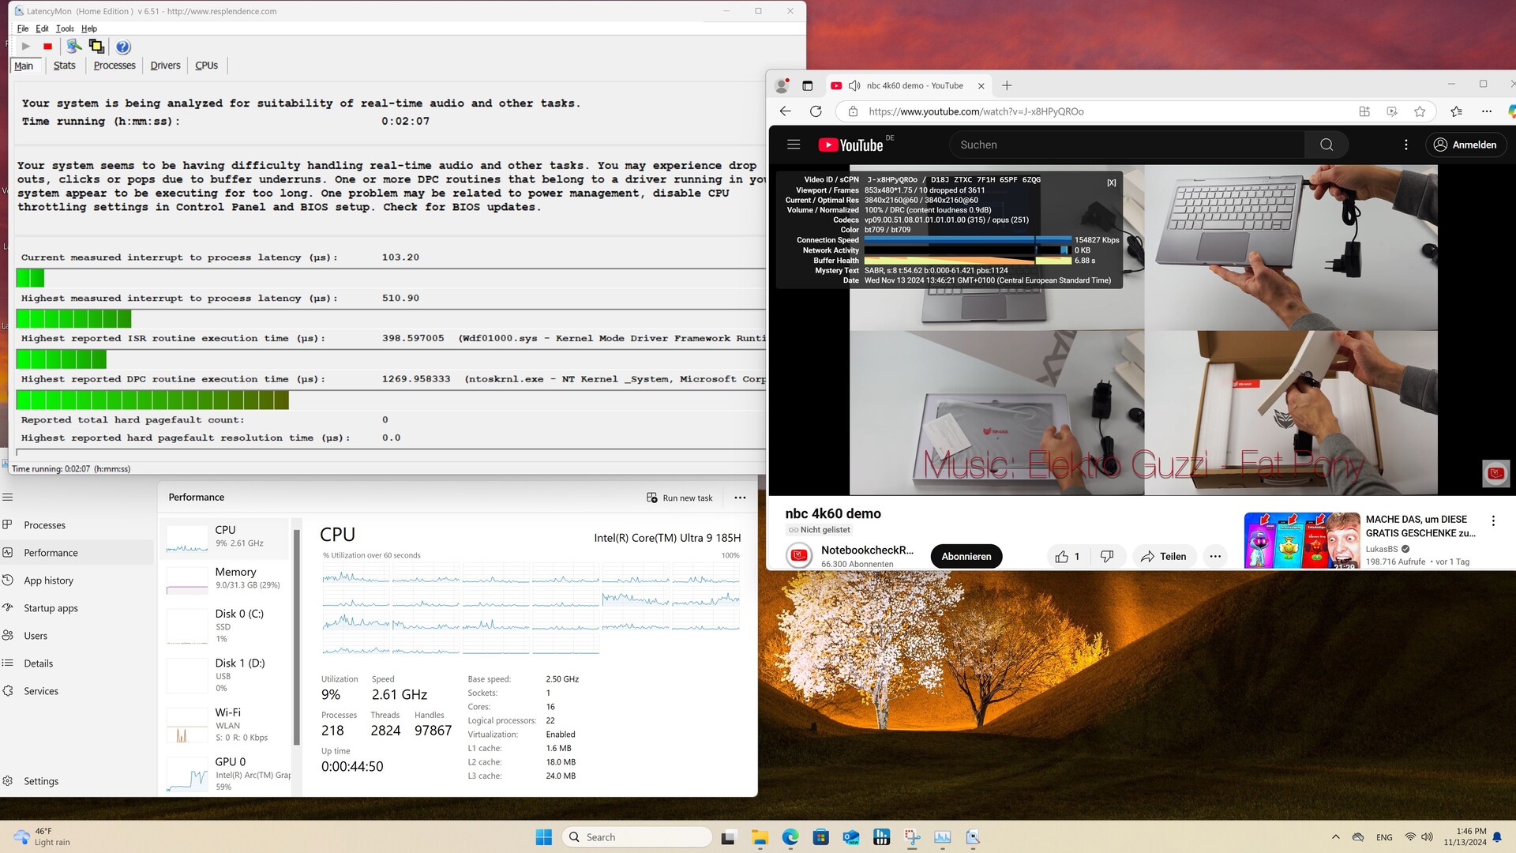Select the Main tab in LatencyMon
Image resolution: width=1516 pixels, height=853 pixels.
point(24,66)
